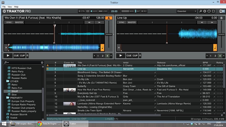Set deck A as MASTER

point(19,22)
